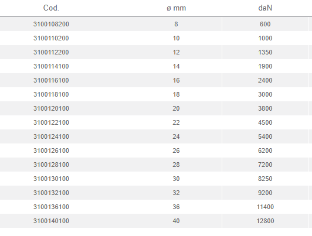Screen dimensions: 312x236
Task: Select product code 3100116100
Action: pyautogui.click(x=51, y=80)
